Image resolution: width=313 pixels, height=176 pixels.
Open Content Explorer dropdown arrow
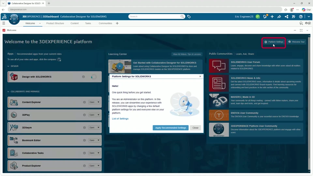[x=98, y=102]
